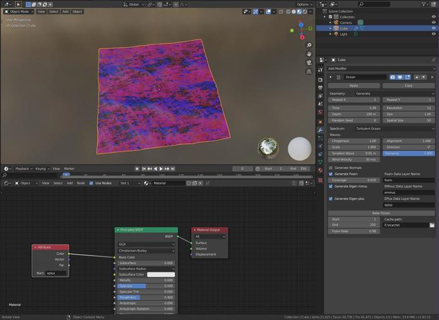Click the pan view hand icon
439x320 pixels.
(309, 54)
